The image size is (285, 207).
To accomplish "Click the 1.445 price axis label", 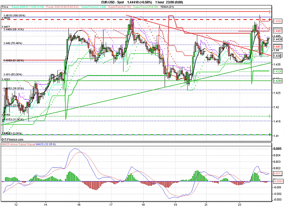I will pyautogui.click(x=277, y=36).
